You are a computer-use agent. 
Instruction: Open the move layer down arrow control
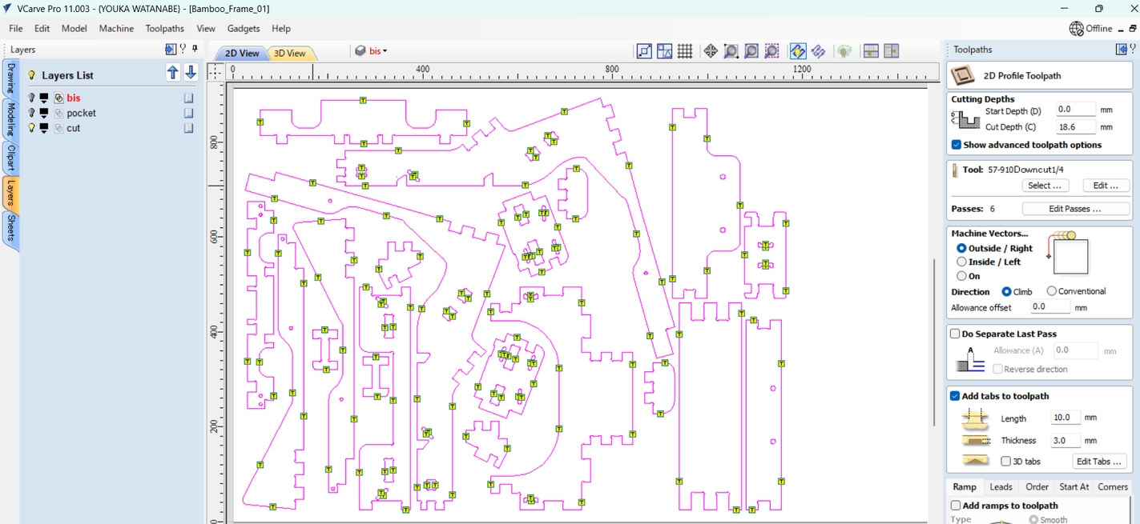[191, 72]
